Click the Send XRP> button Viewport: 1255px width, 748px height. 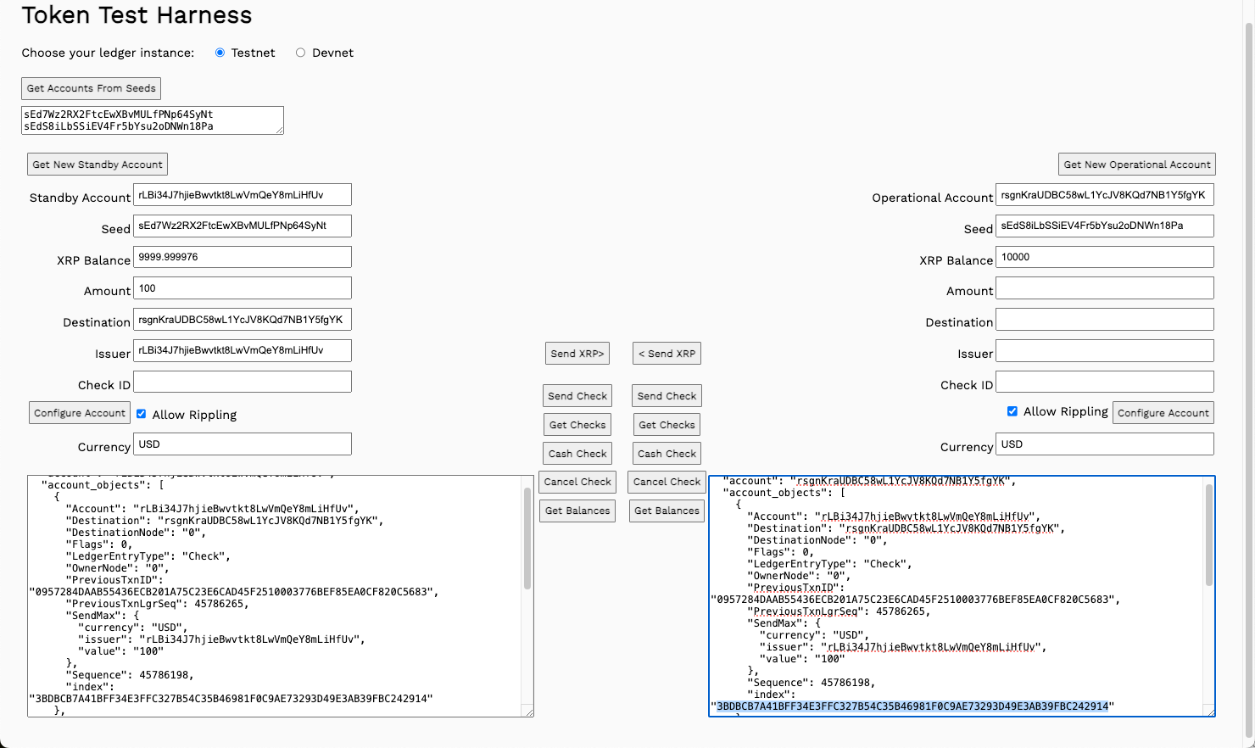pos(577,354)
